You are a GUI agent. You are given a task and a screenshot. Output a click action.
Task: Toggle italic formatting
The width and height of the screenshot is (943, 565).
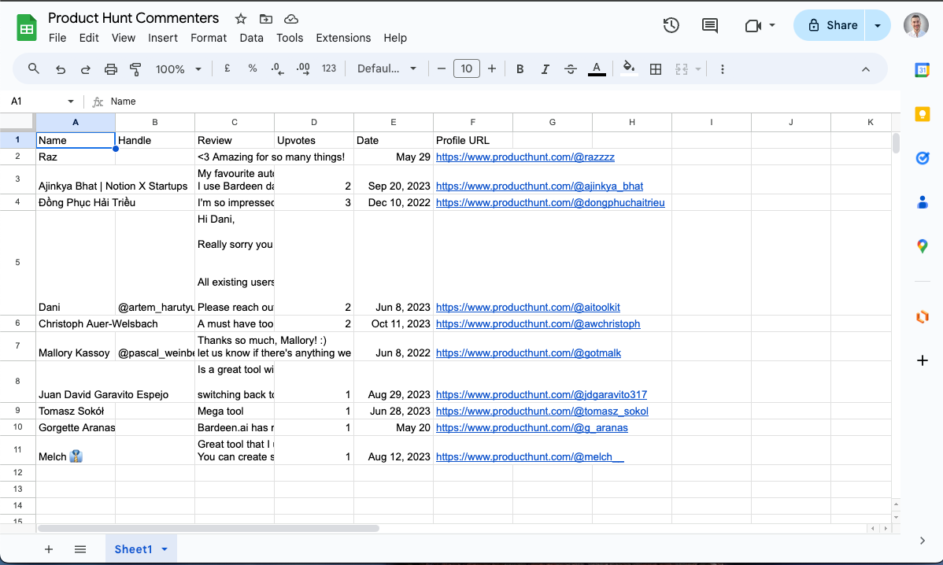545,69
